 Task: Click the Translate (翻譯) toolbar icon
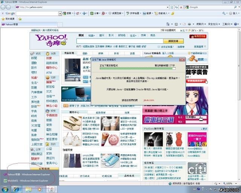(144, 14)
